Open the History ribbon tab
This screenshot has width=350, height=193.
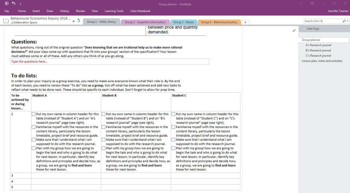pos(65,11)
